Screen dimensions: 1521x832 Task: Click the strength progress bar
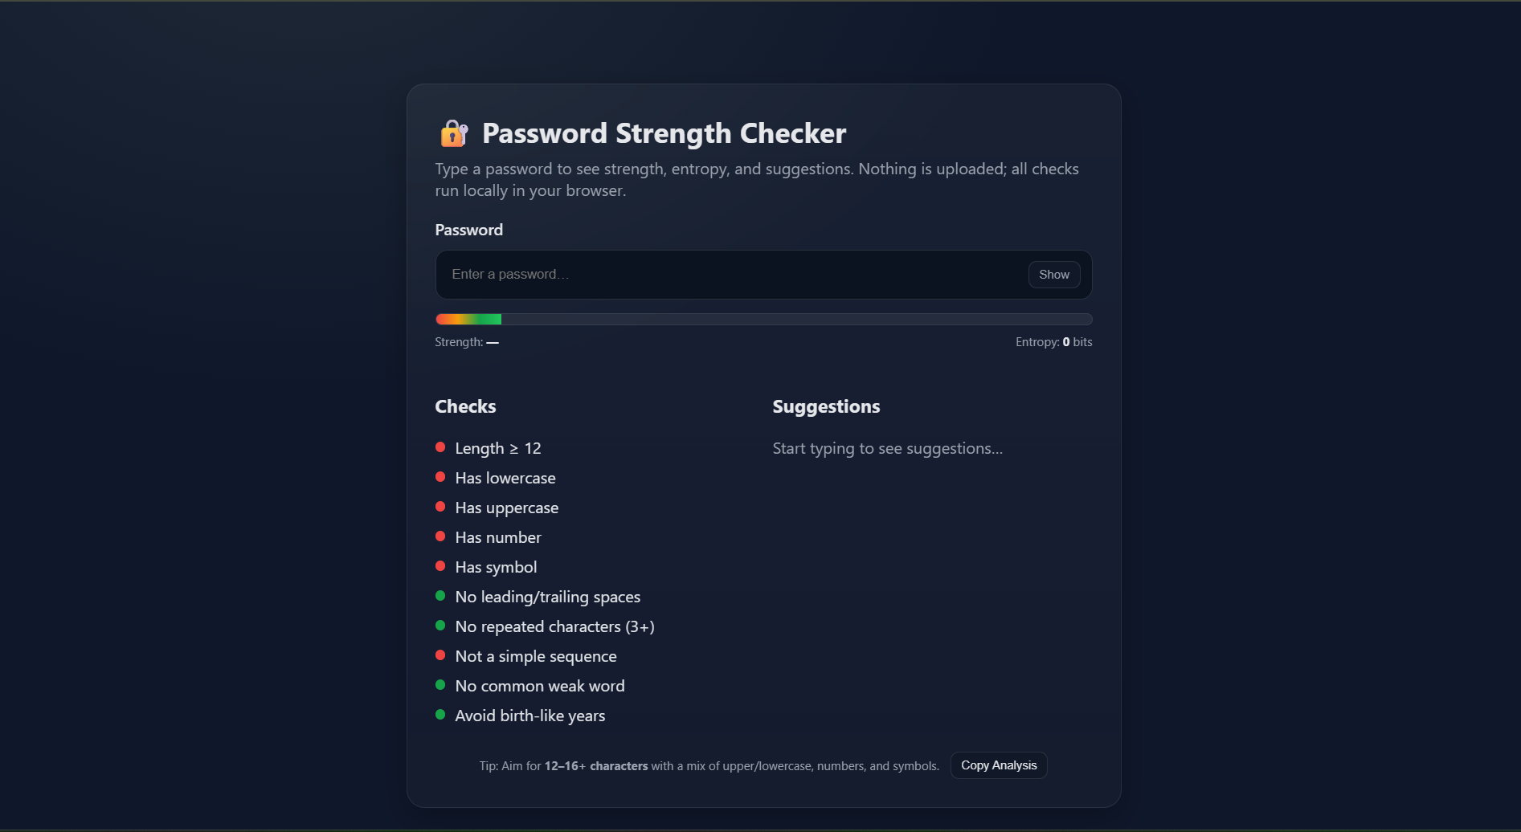click(763, 318)
